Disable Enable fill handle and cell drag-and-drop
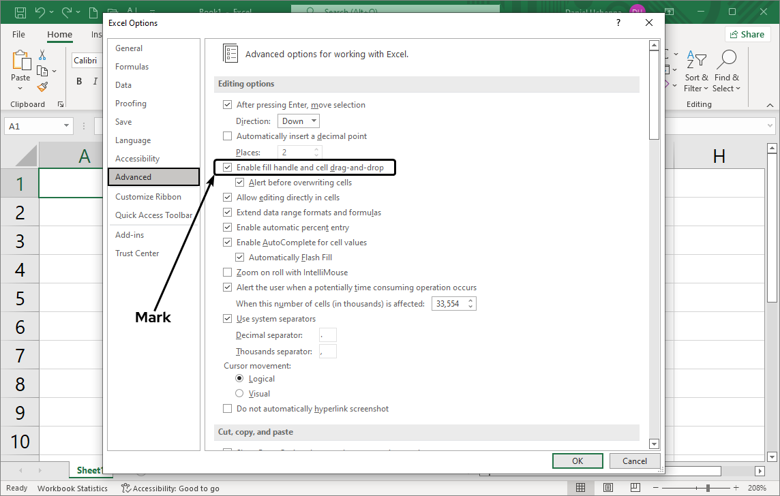The image size is (780, 496). coord(228,168)
